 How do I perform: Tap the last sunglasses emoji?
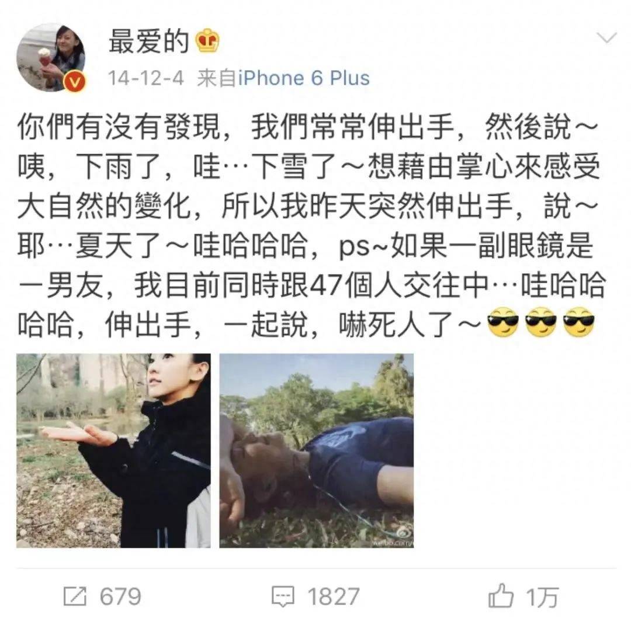pyautogui.click(x=578, y=322)
